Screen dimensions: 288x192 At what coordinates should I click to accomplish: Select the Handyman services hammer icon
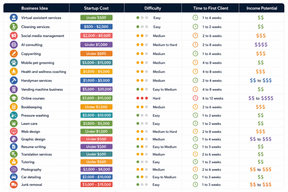coord(13,80)
